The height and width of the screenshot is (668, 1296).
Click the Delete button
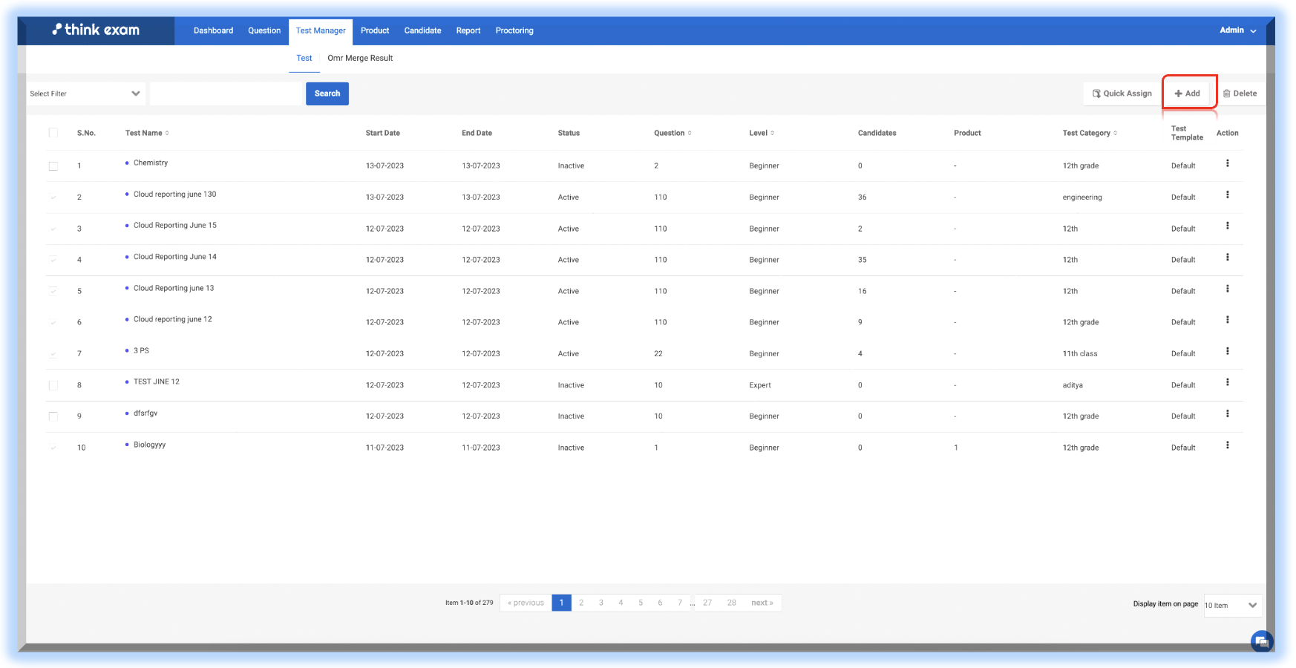coord(1240,94)
